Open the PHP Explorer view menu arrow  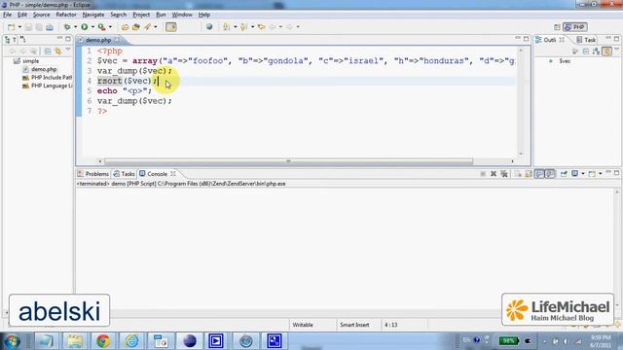click(67, 51)
